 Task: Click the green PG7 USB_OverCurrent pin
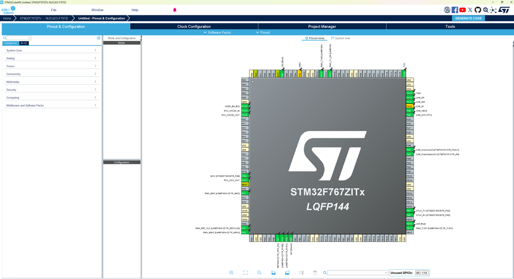pos(410,150)
